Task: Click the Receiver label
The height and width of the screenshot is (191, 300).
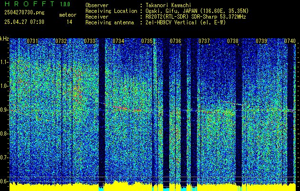Action: click(97, 17)
